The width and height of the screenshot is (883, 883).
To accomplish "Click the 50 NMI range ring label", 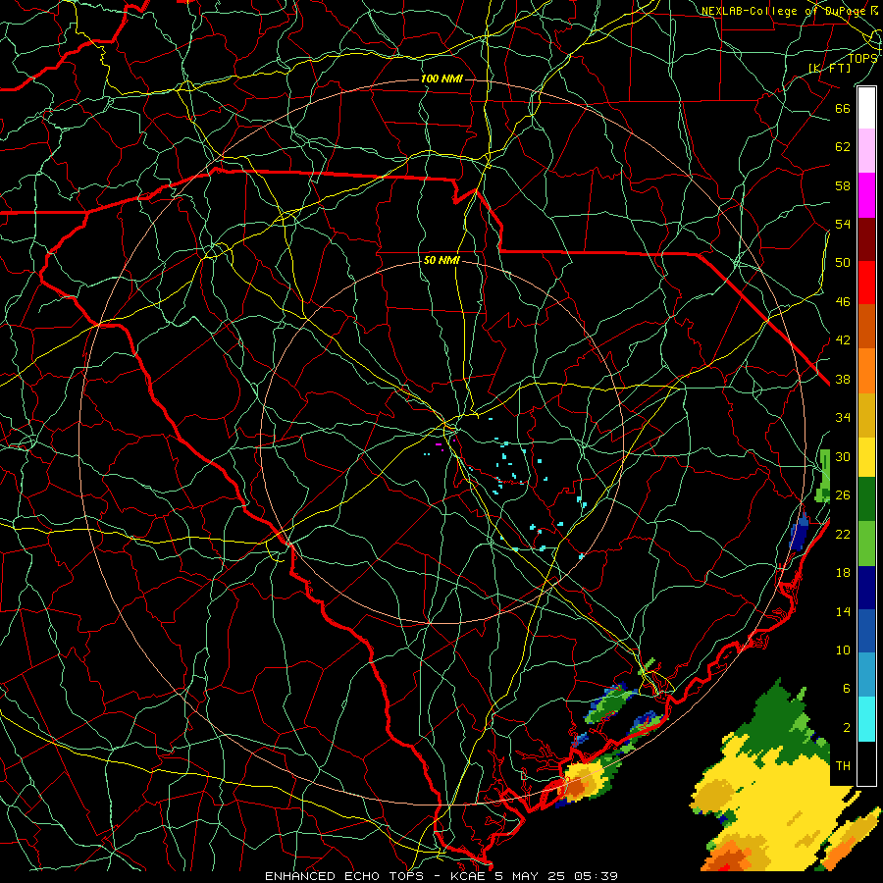I will click(442, 260).
